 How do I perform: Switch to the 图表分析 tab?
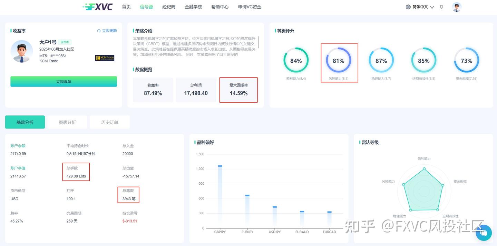tap(67, 122)
